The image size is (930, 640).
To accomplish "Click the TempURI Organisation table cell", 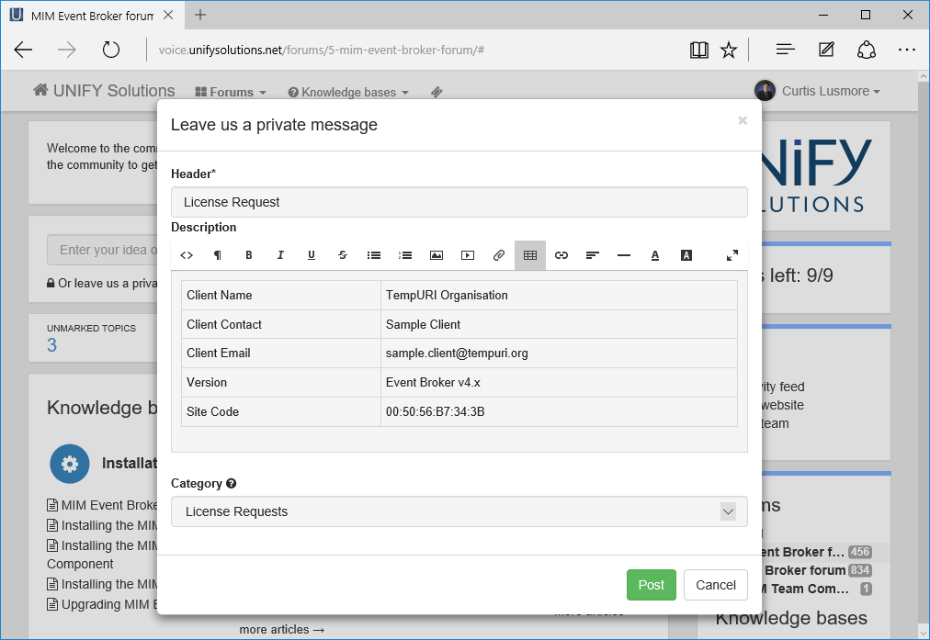I will point(559,295).
